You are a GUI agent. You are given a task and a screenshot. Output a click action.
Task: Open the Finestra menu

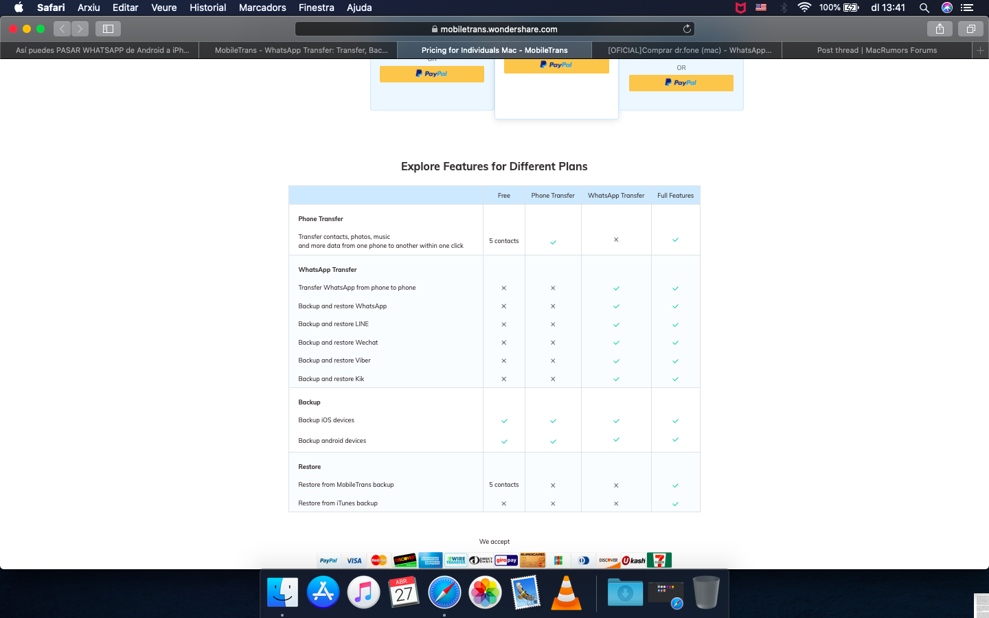pyautogui.click(x=317, y=8)
